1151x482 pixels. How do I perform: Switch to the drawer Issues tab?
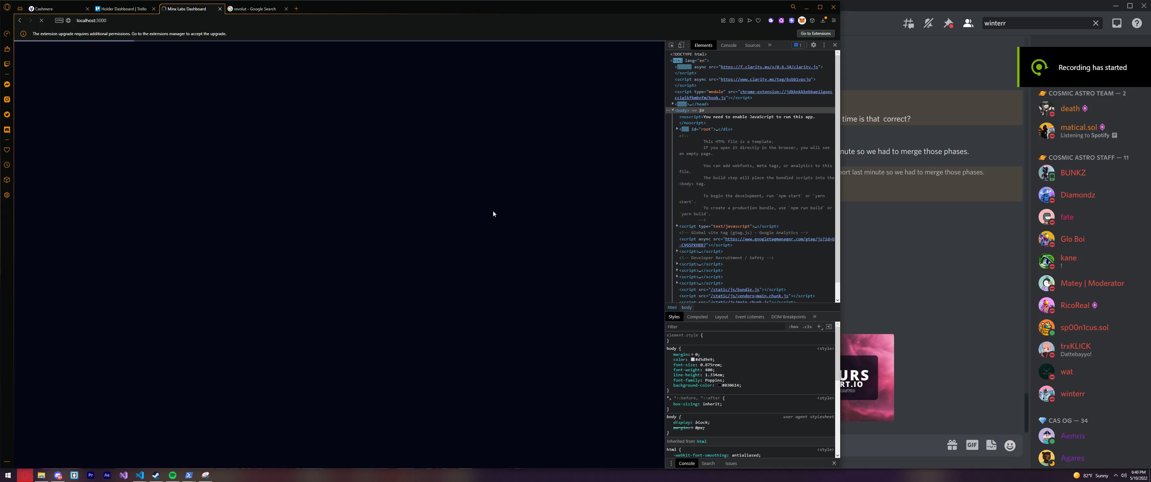coord(730,464)
